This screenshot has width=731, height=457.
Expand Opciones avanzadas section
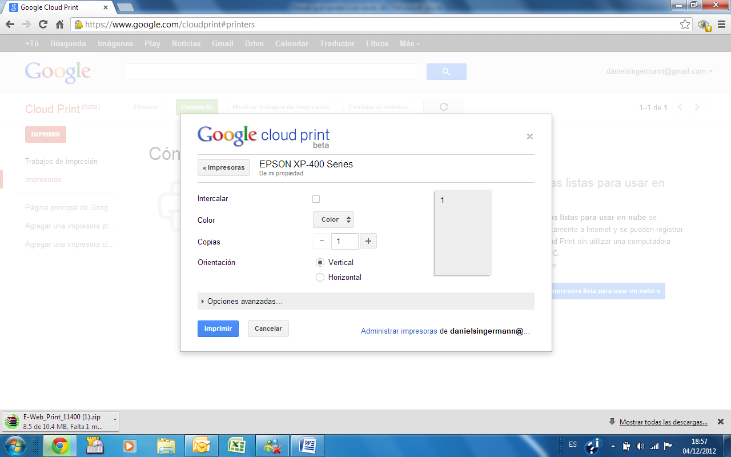tap(365, 301)
